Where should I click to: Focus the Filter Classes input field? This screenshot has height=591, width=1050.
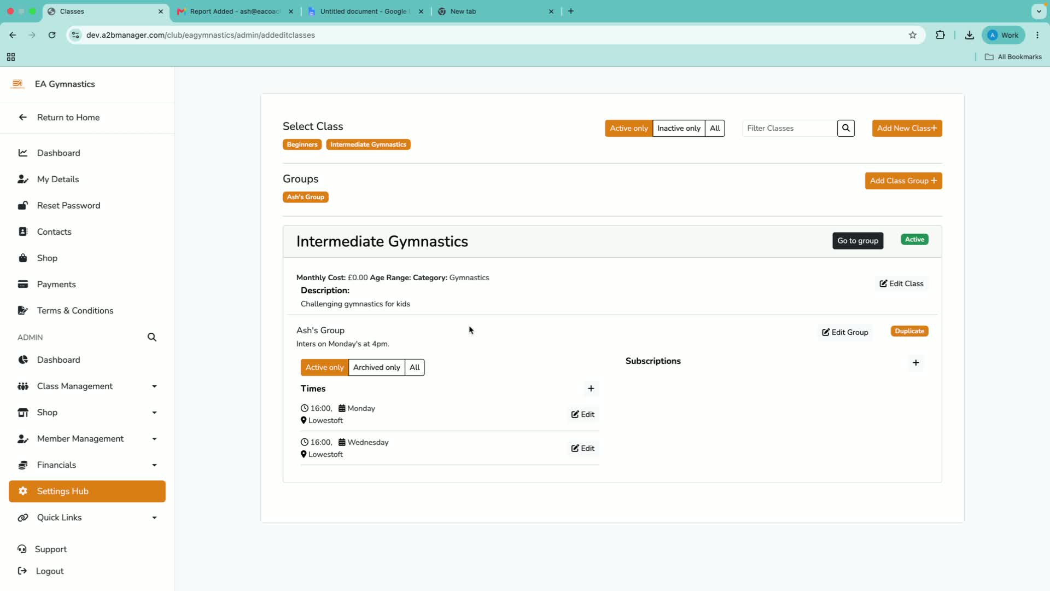789,128
